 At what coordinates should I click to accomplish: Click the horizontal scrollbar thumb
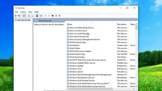pyautogui.click(x=91, y=89)
